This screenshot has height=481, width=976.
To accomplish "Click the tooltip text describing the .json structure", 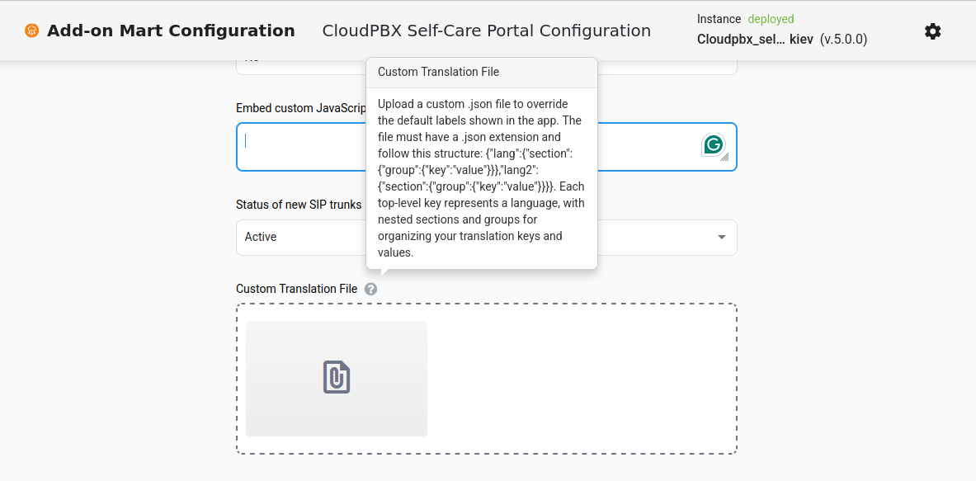I will 481,178.
